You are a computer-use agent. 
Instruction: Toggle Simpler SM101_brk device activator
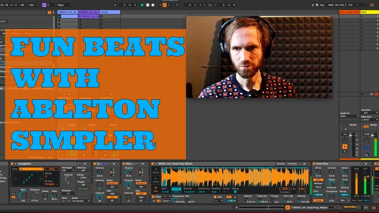153,164
